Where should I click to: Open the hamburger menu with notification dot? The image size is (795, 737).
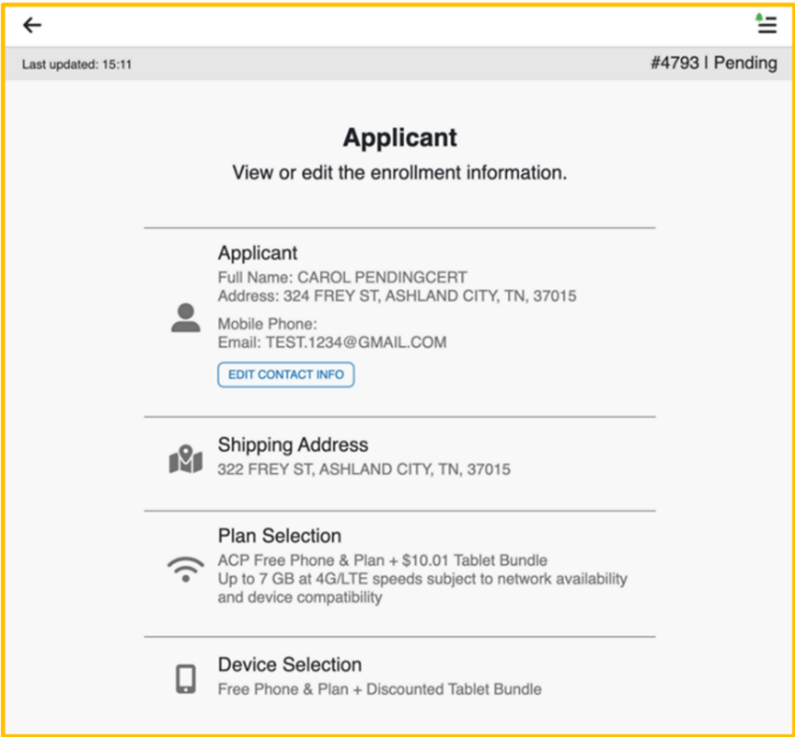click(x=766, y=24)
